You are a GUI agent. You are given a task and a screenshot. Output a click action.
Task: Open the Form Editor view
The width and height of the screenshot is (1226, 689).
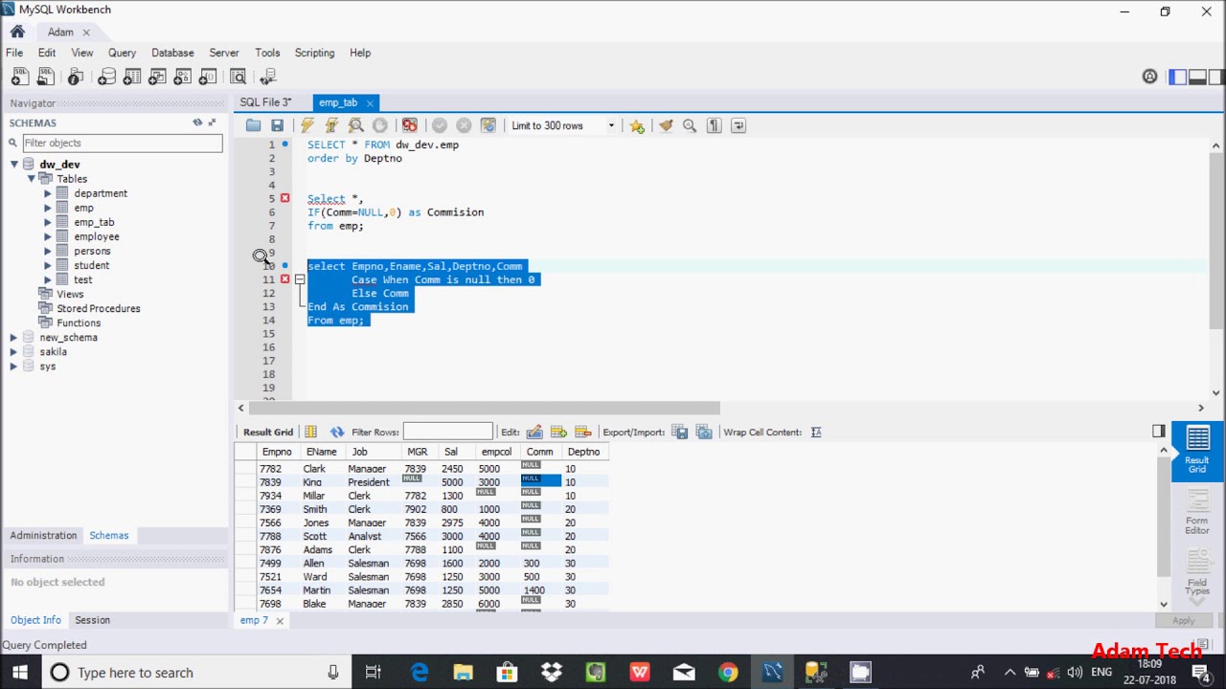coord(1197,513)
